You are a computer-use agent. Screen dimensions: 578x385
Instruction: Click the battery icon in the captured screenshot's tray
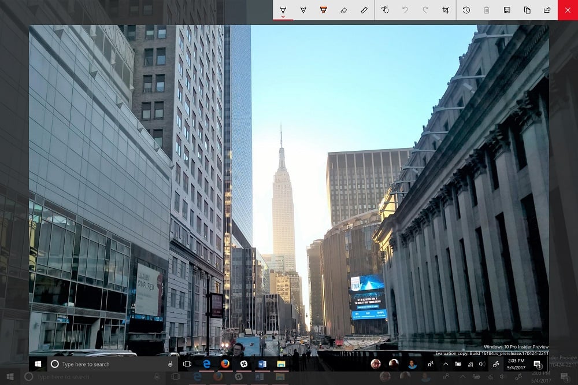coord(458,364)
